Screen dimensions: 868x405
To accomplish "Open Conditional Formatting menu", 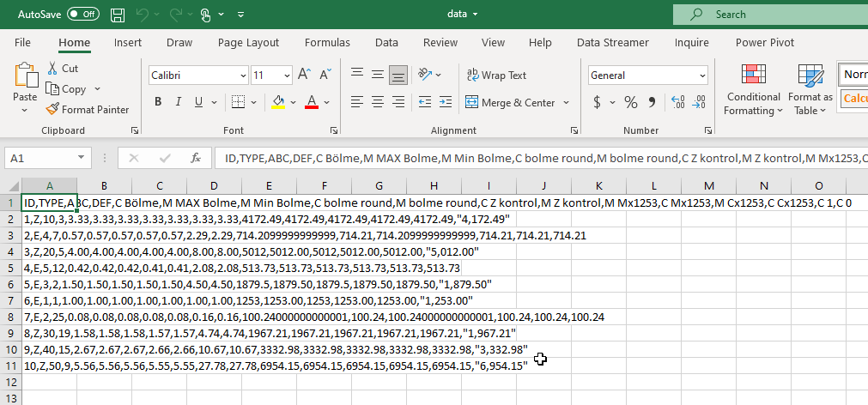I will 753,89.
